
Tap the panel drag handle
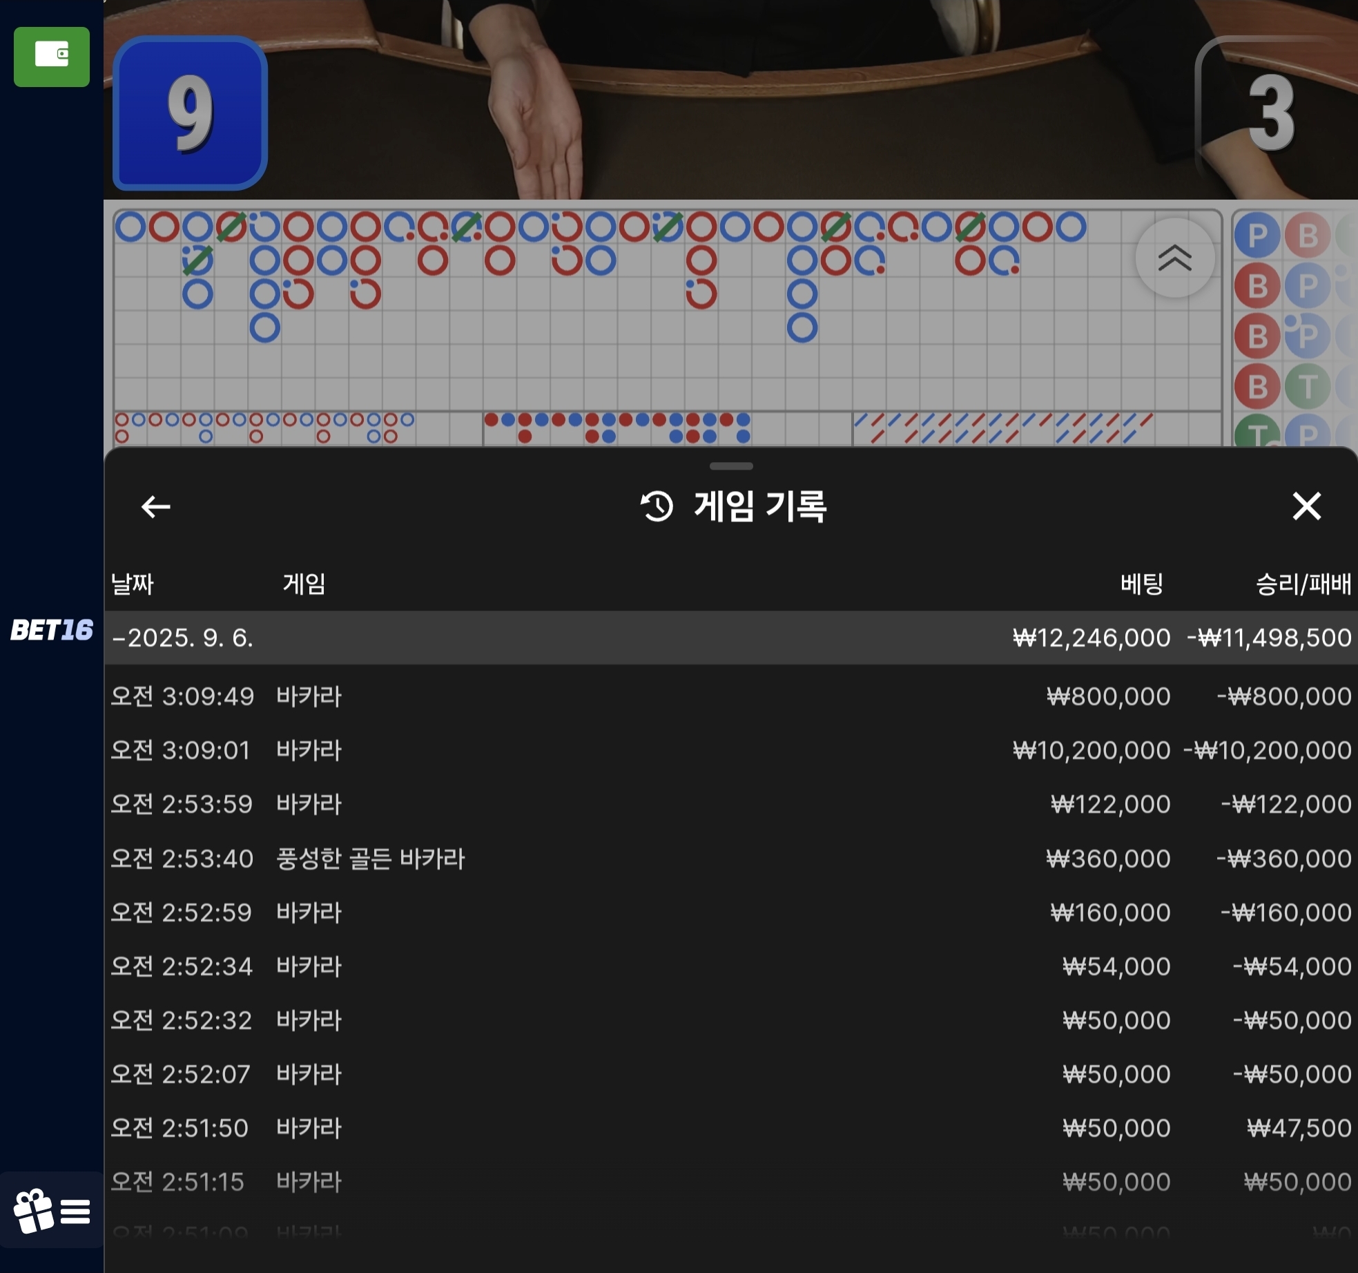731,466
